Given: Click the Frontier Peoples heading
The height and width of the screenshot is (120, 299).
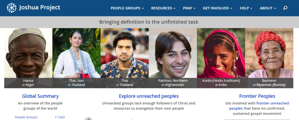Looking at the screenshot, I should point(257,96).
